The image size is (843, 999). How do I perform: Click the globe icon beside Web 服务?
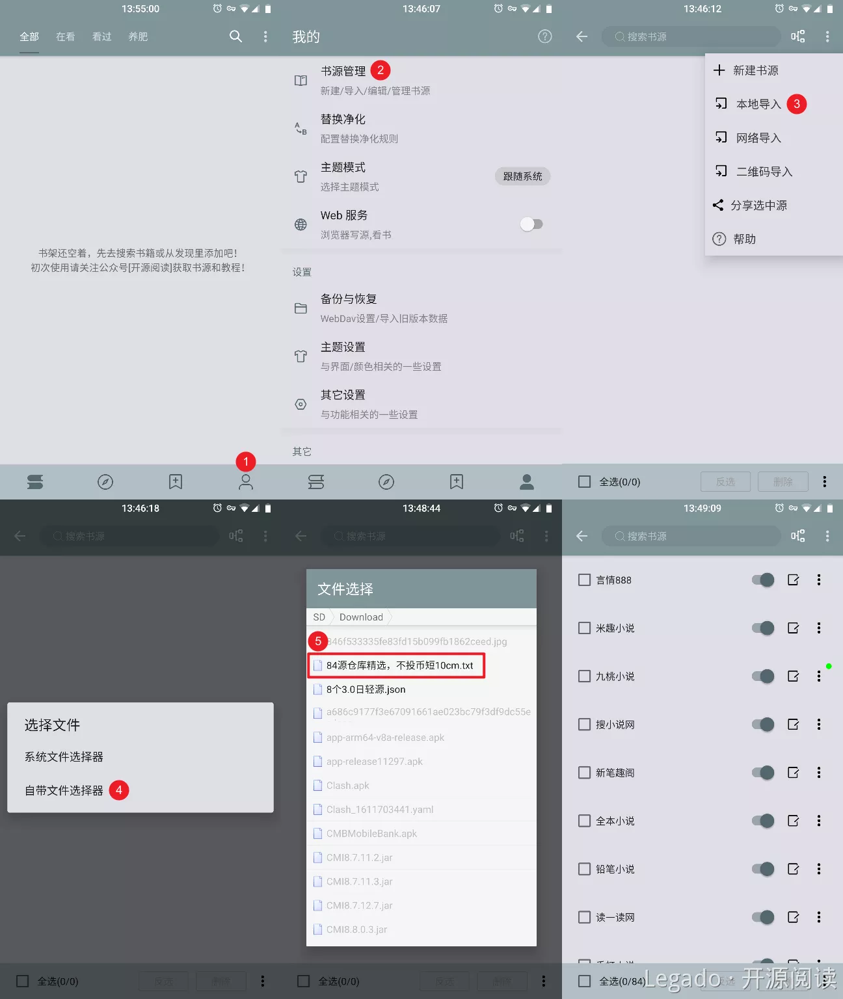[301, 224]
